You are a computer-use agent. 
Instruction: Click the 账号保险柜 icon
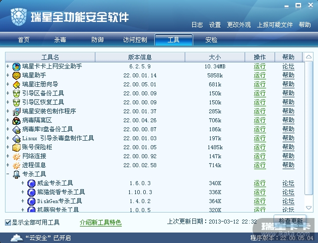click(16, 147)
